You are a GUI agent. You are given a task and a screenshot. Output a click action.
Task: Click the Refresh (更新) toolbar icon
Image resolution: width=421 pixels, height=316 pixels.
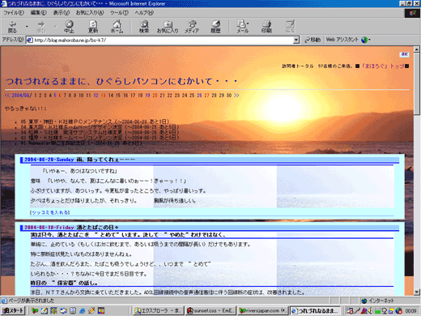coord(93,27)
